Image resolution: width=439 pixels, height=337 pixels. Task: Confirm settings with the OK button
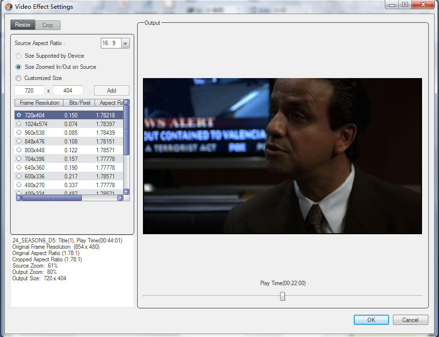[371, 320]
